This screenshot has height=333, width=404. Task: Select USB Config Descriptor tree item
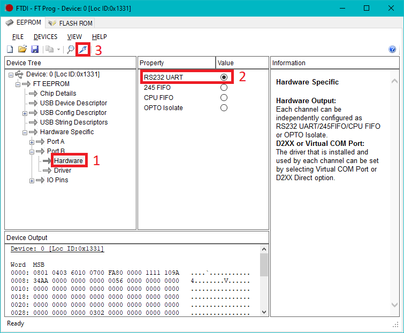[73, 112]
